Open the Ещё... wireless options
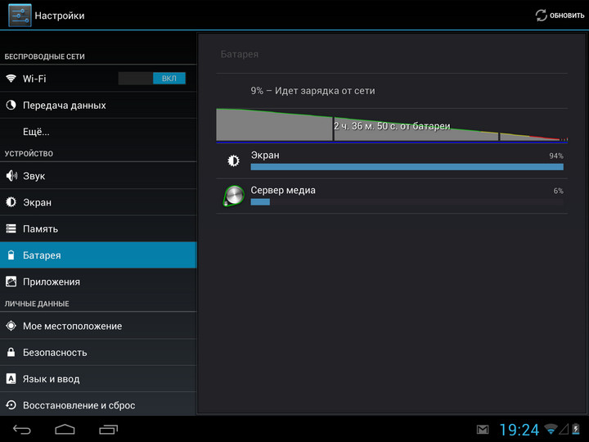 click(x=98, y=132)
